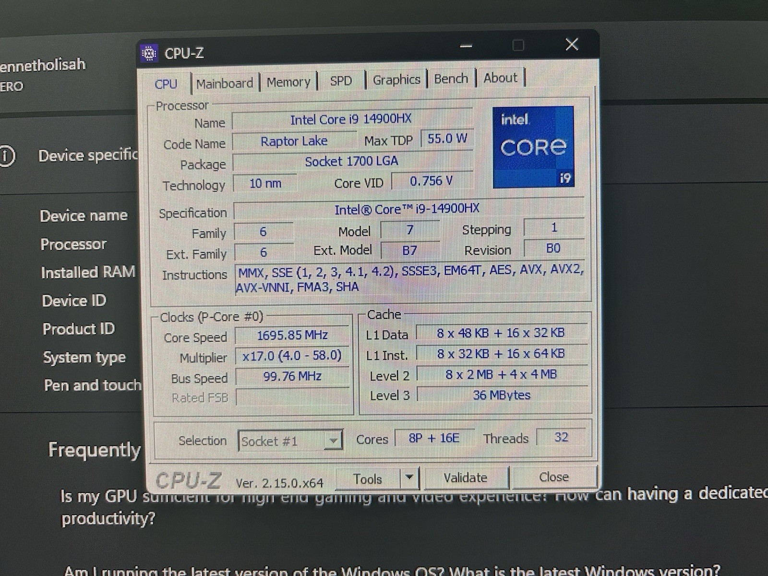Viewport: 768px width, 576px height.
Task: Click the Revision value B0
Action: [x=553, y=248]
